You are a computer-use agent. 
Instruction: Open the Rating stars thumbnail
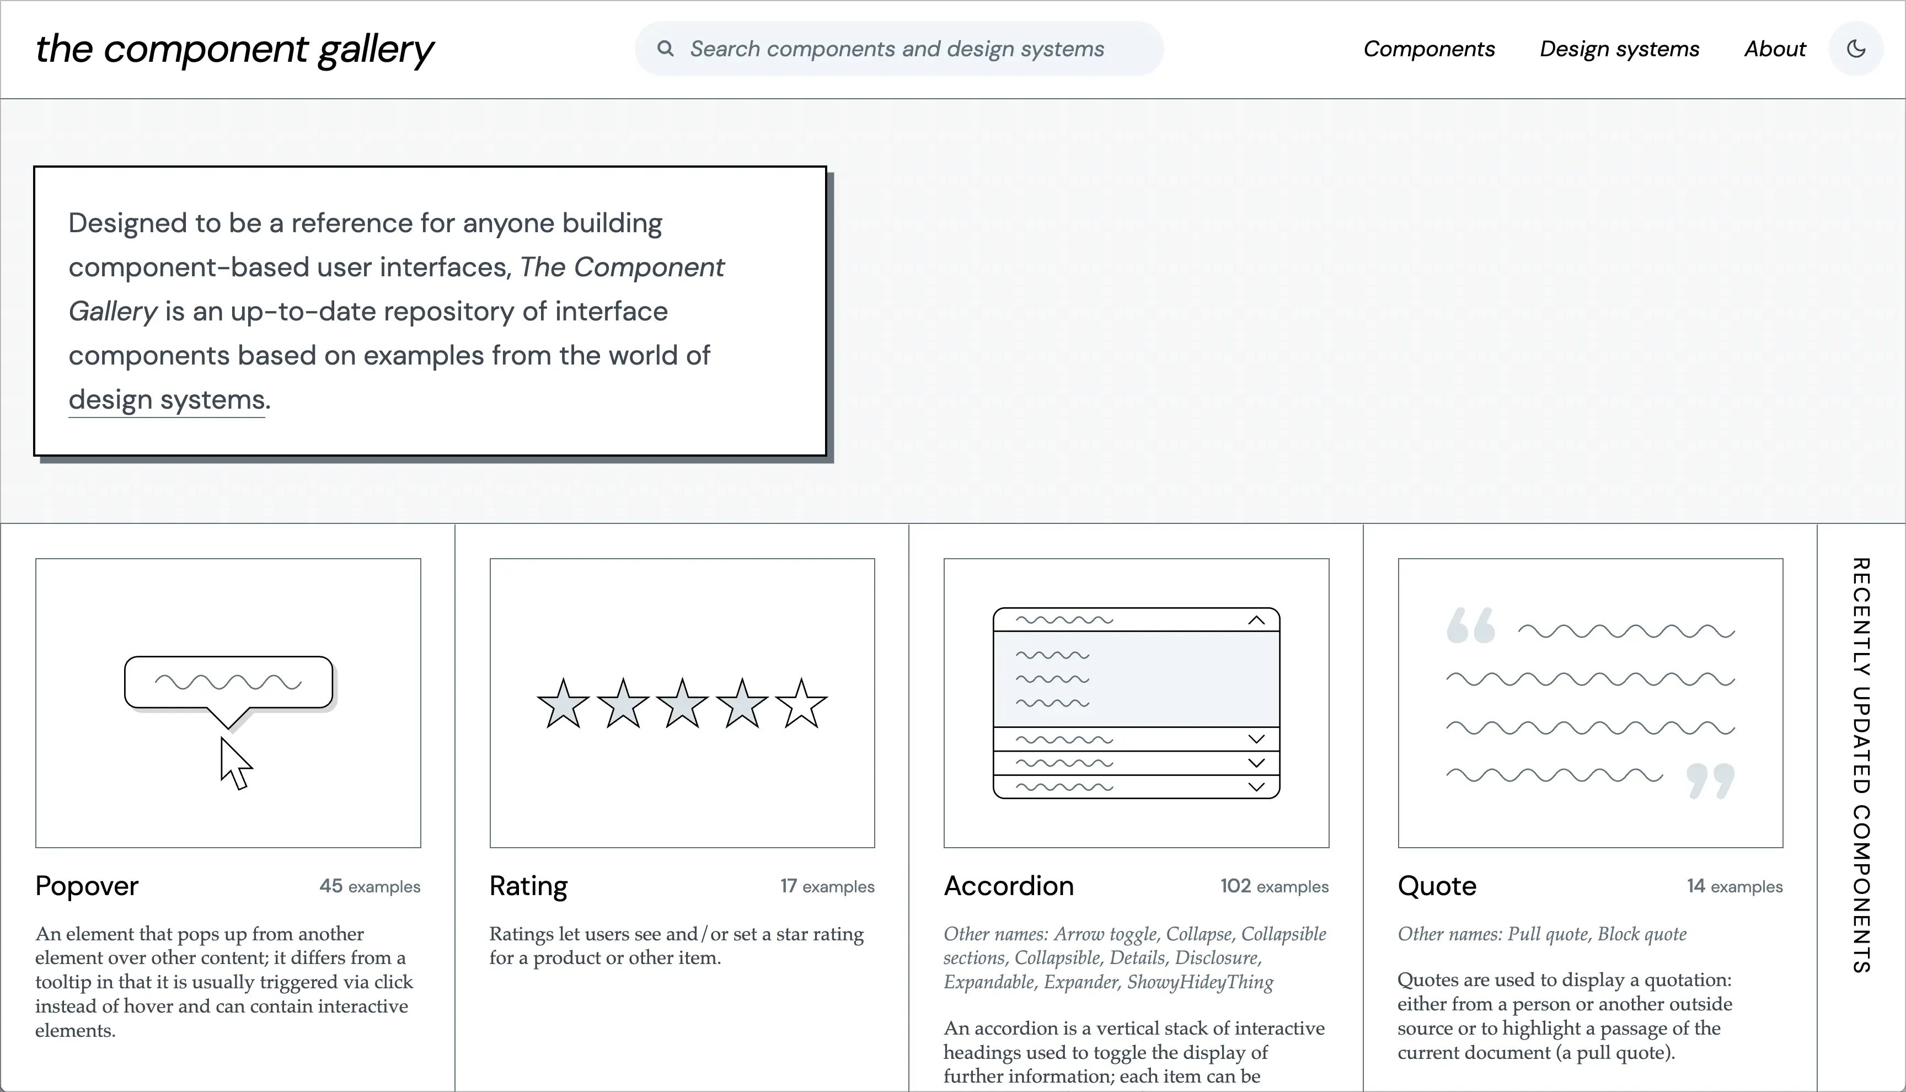coord(682,703)
